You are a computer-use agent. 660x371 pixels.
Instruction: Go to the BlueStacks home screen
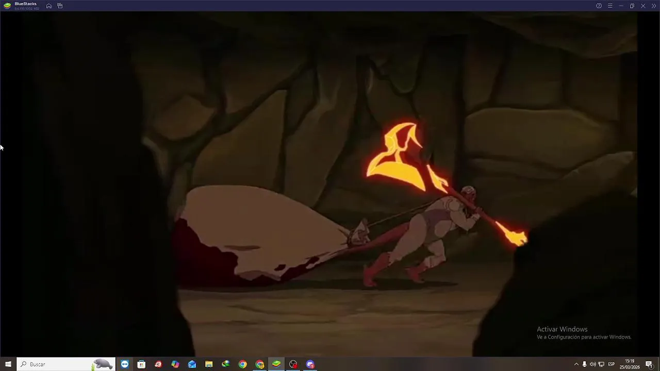coord(48,6)
